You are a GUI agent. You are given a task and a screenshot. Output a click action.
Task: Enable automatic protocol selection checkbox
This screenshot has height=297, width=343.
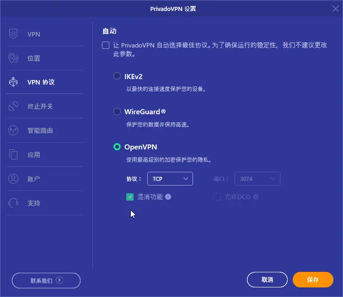pyautogui.click(x=106, y=45)
